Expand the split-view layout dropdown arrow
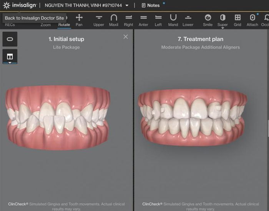Screen dimensions: 269x211 point(10,63)
